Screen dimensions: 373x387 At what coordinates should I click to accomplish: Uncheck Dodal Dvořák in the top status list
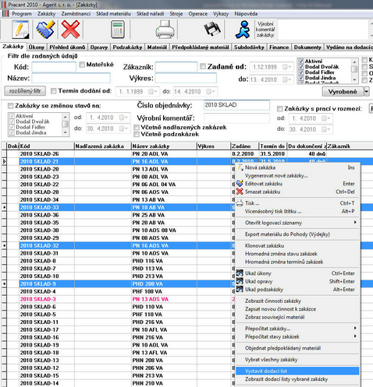pyautogui.click(x=301, y=67)
